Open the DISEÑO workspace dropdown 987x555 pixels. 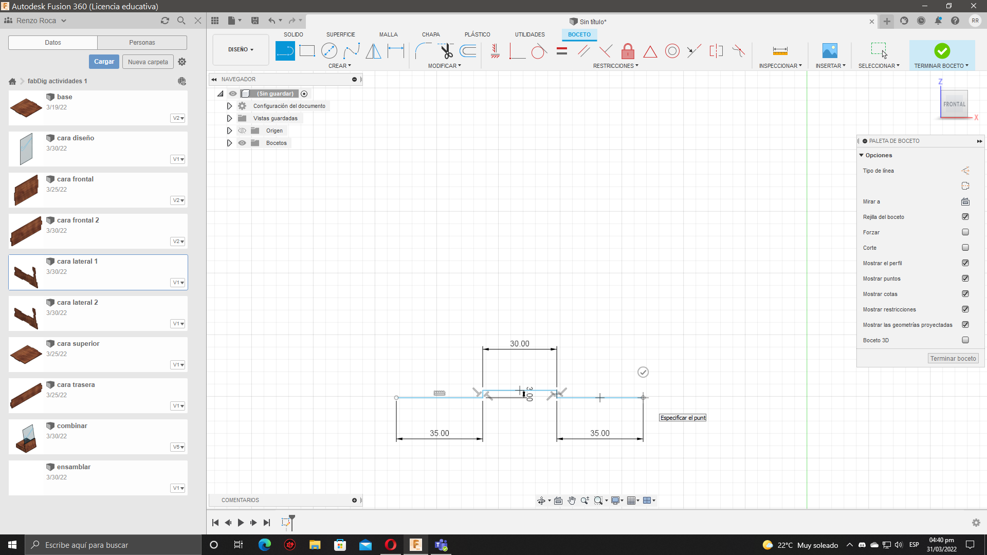coord(241,50)
